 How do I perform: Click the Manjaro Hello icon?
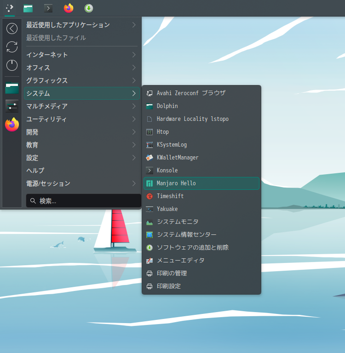click(149, 183)
